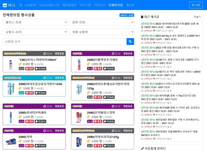This screenshot has width=207, height=151.
Task: Click the 바이오유산균요거민트 toothpaste image
Action: (x=11, y=89)
